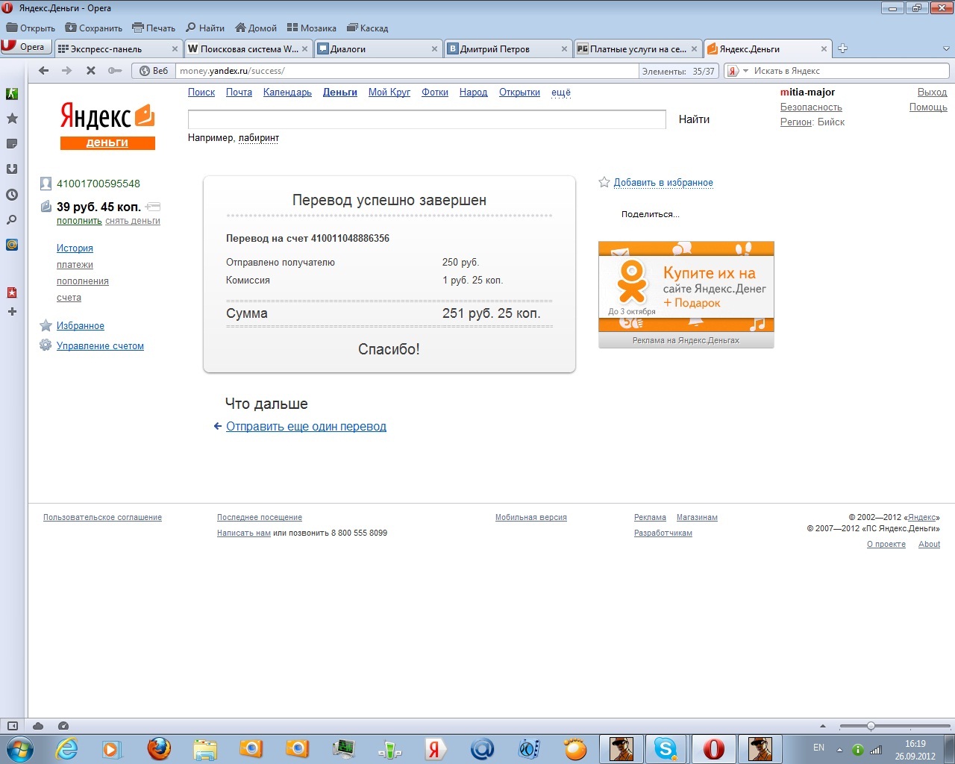Click the Веб security badge in the address bar
This screenshot has height=764, width=955.
pyautogui.click(x=154, y=71)
